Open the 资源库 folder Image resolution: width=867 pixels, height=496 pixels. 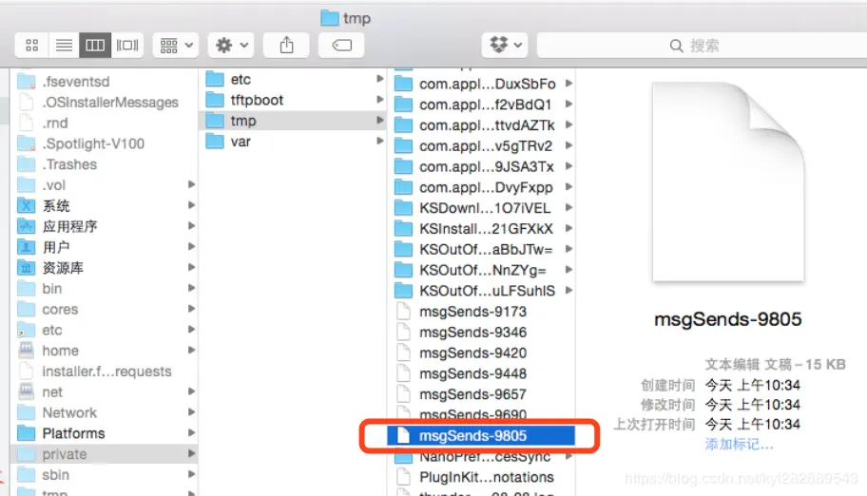[x=104, y=268]
